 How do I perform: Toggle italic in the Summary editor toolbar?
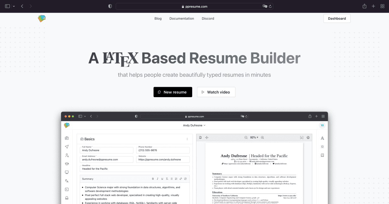pyautogui.click(x=158, y=179)
